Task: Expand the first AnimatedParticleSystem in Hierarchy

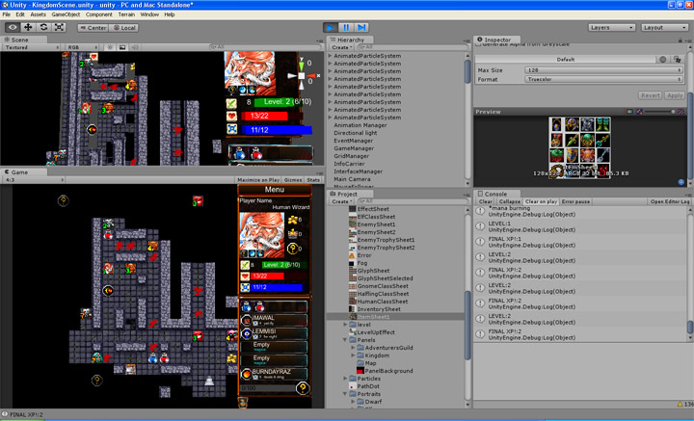Action: pyautogui.click(x=330, y=56)
